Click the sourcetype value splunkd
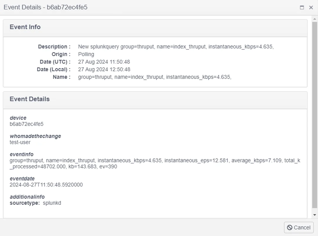 pos(52,203)
